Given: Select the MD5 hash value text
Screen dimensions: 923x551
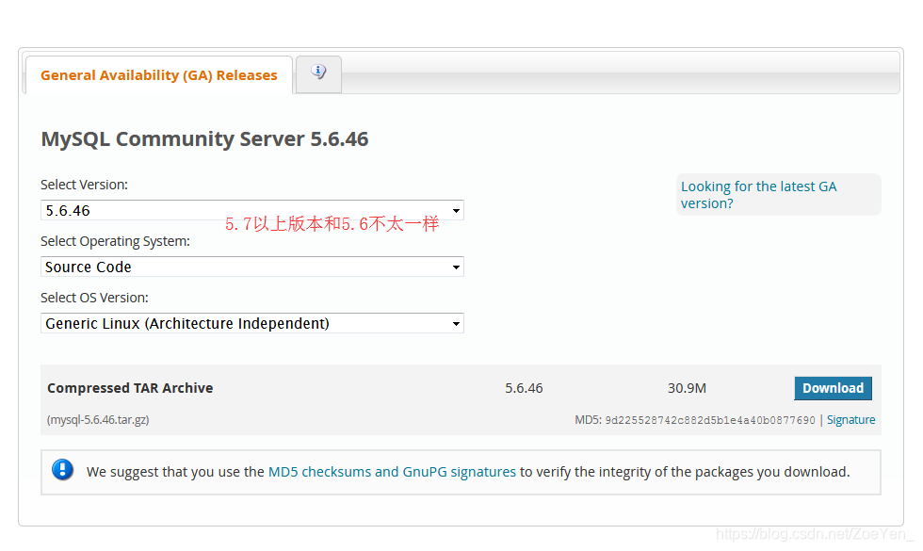Looking at the screenshot, I should coord(710,420).
